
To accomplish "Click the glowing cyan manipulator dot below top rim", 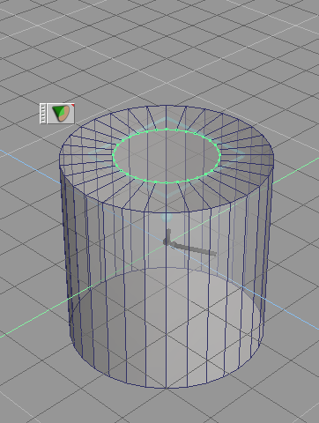I will pyautogui.click(x=167, y=218).
